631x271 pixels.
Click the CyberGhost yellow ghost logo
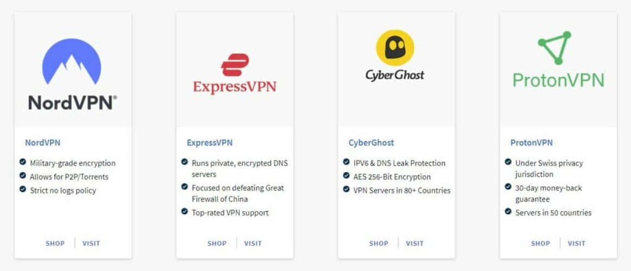click(395, 48)
